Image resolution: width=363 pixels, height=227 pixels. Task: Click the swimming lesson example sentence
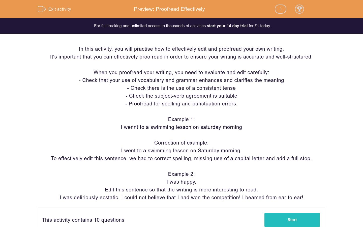(x=181, y=127)
